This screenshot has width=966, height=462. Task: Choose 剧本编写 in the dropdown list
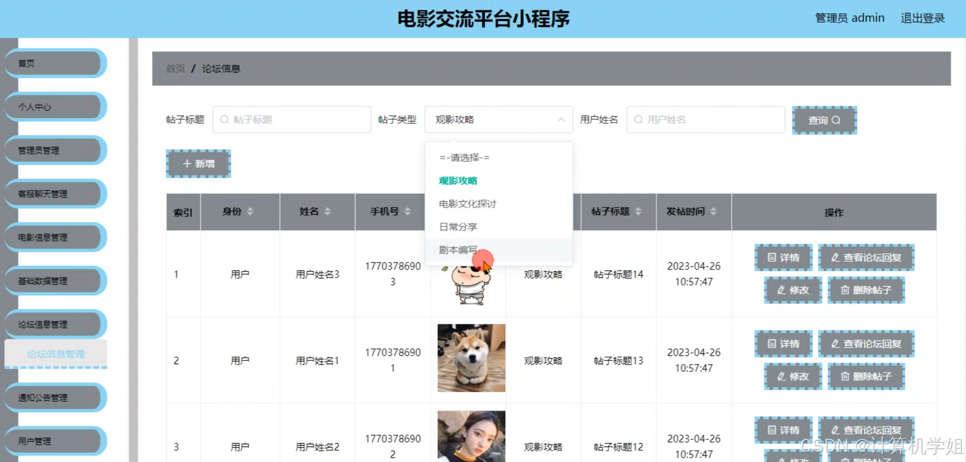(498, 250)
